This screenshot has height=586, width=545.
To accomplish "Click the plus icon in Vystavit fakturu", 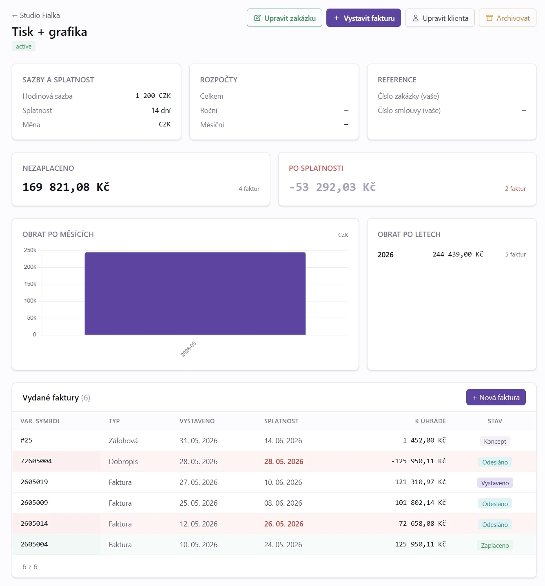I will pos(337,18).
